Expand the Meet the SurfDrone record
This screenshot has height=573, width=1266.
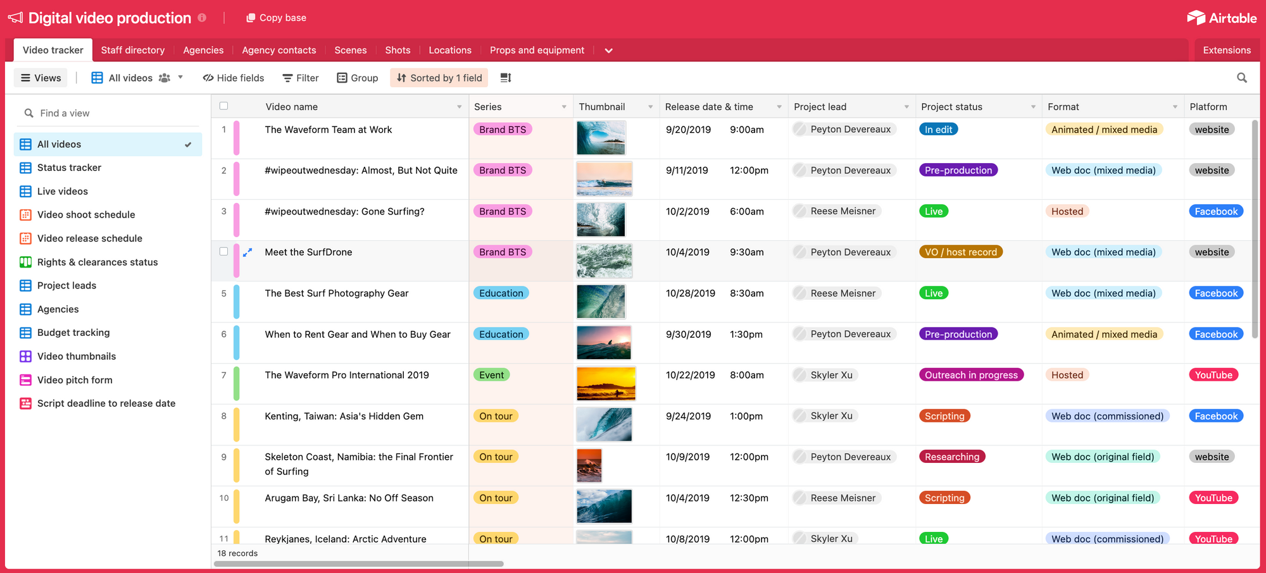tap(248, 252)
